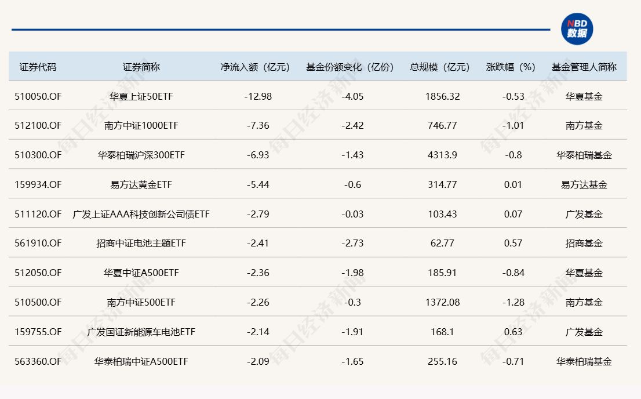Select the 招商基金 manager cell
Image resolution: width=641 pixels, height=399 pixels.
click(584, 244)
